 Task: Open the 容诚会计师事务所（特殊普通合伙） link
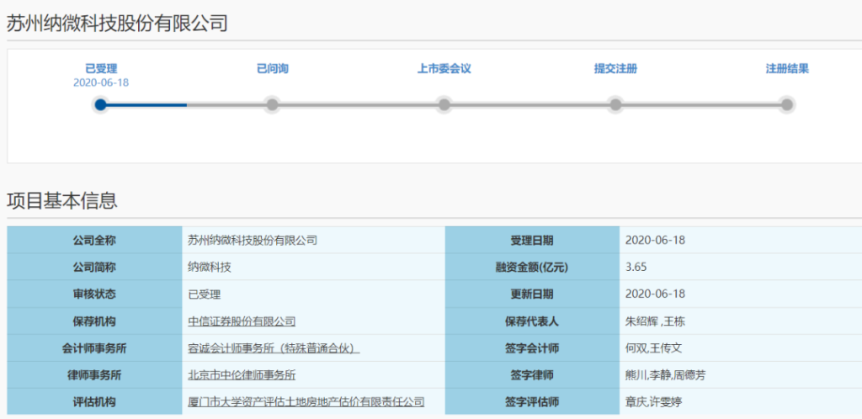pyautogui.click(x=274, y=348)
